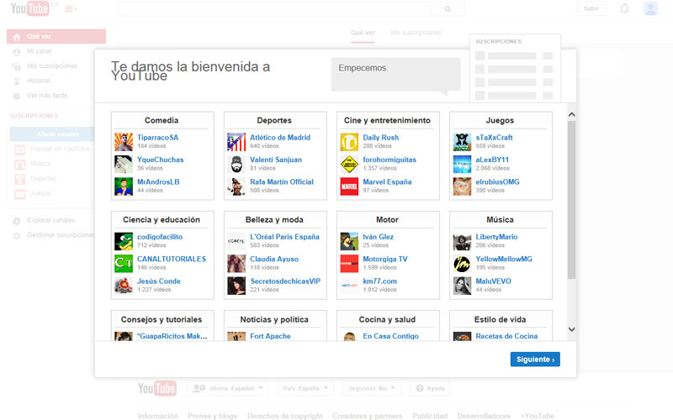Open Atlético de Madrid channel link
The height and width of the screenshot is (420, 673).
[280, 138]
